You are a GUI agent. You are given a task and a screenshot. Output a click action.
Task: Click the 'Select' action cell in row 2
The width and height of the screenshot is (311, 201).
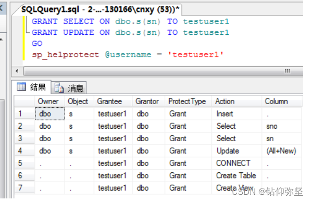click(x=237, y=126)
